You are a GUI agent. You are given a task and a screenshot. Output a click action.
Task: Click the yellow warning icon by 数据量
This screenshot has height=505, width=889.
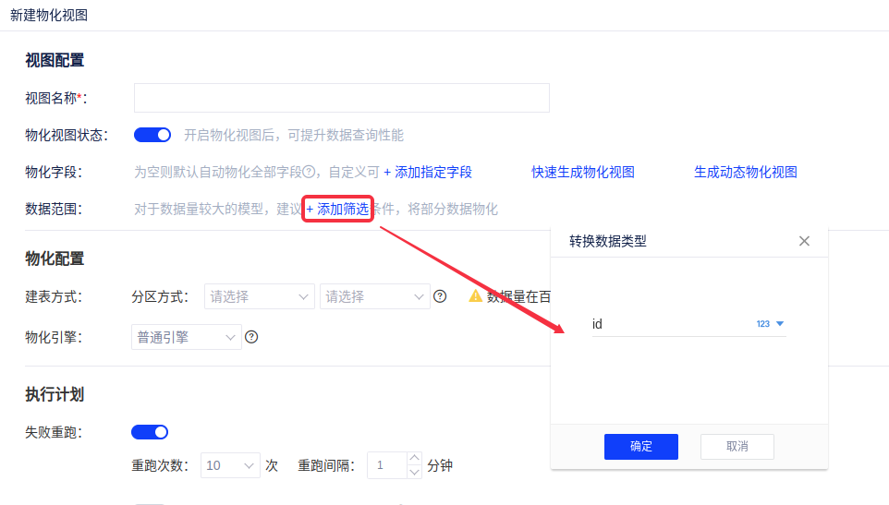(x=476, y=296)
